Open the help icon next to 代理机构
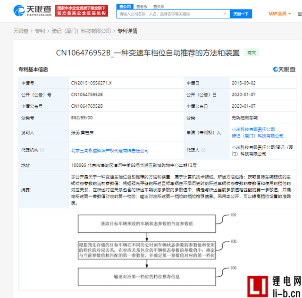The height and width of the screenshot is (298, 302). tap(42, 150)
